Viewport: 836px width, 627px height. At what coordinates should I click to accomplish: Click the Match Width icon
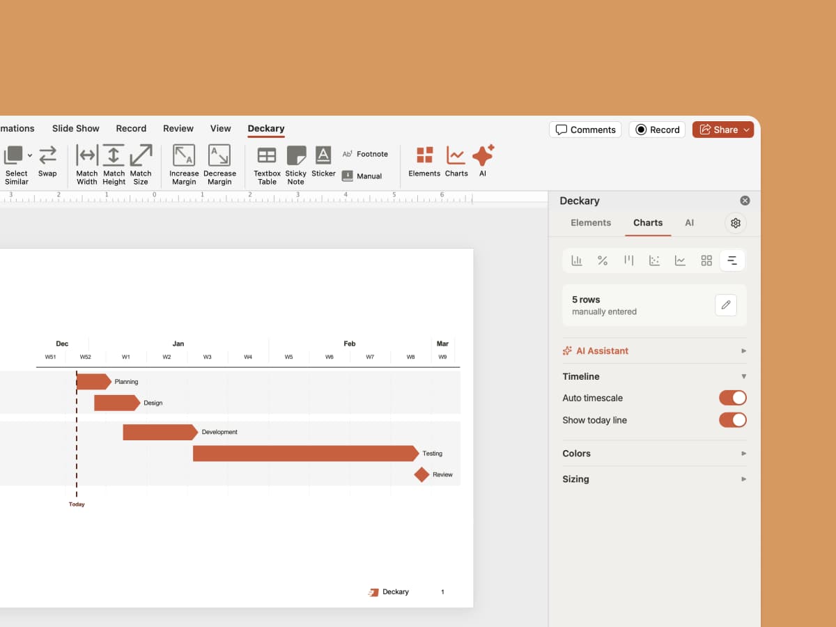point(87,155)
